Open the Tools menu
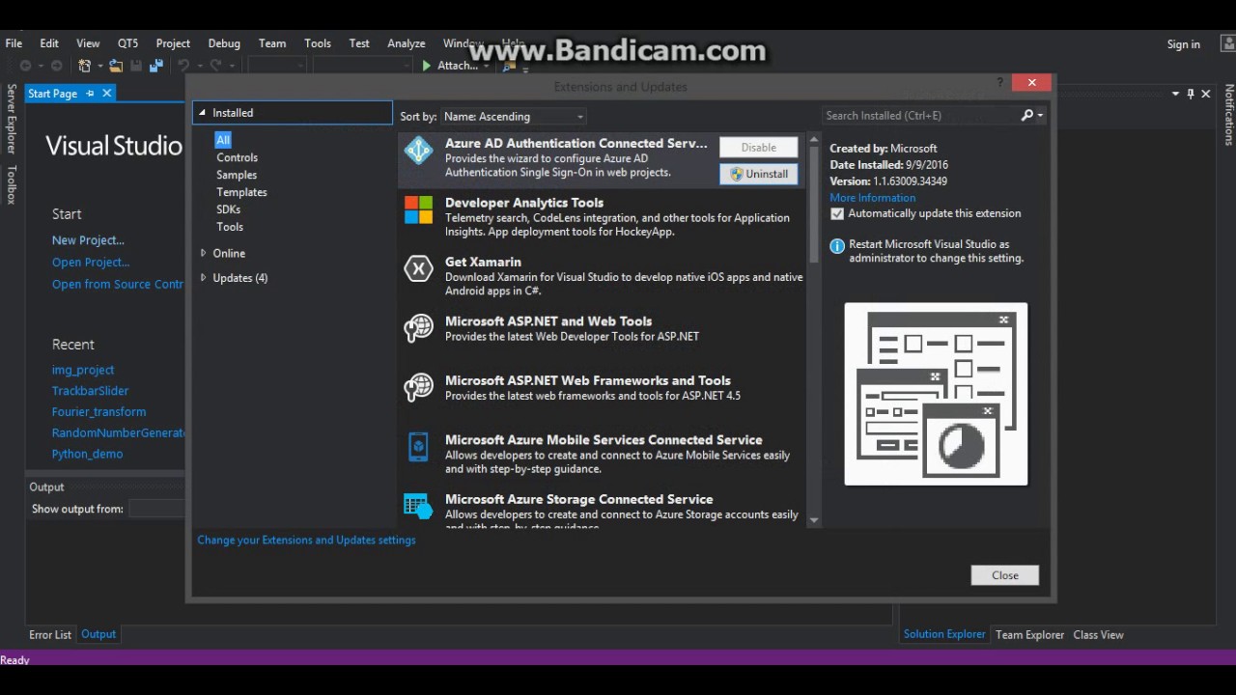 [318, 43]
